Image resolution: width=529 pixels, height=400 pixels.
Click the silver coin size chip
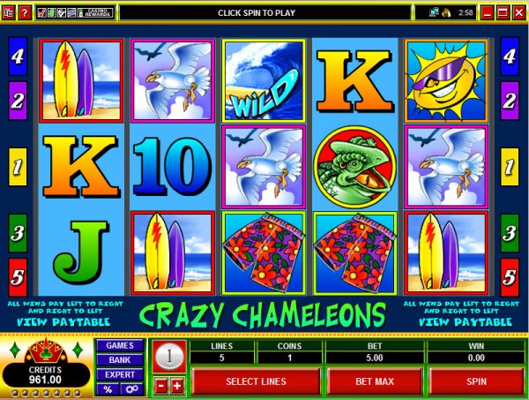click(169, 357)
